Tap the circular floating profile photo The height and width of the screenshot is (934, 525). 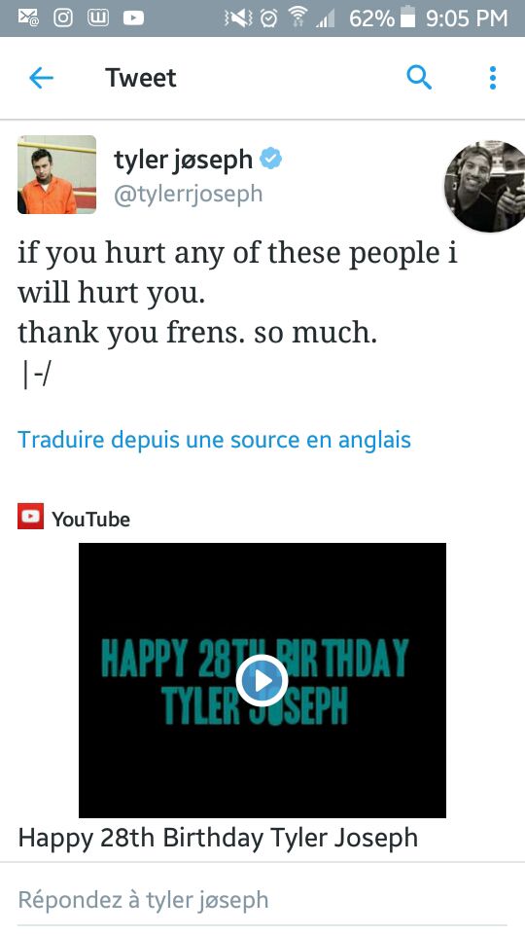pyautogui.click(x=486, y=187)
